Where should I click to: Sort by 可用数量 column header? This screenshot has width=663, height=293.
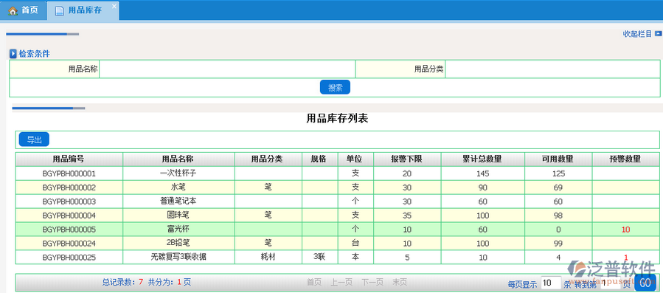coord(558,159)
